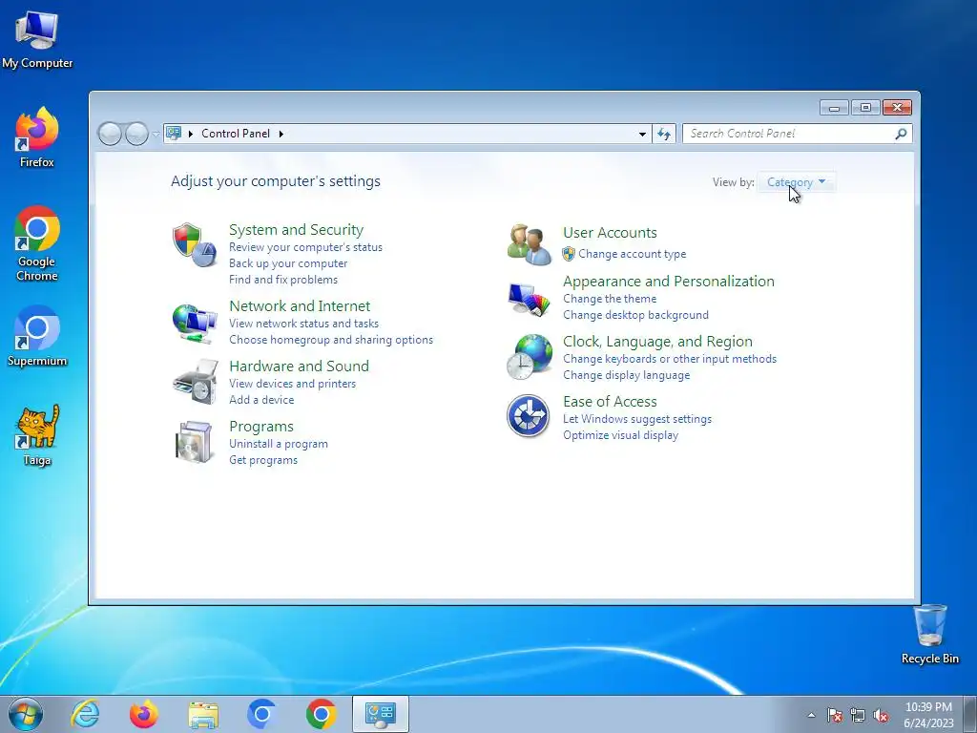Expand the arrow after Control Panel breadcrumb
The width and height of the screenshot is (977, 733).
coord(281,134)
